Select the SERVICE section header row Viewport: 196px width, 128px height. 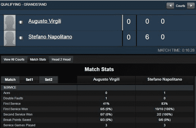click(97, 88)
